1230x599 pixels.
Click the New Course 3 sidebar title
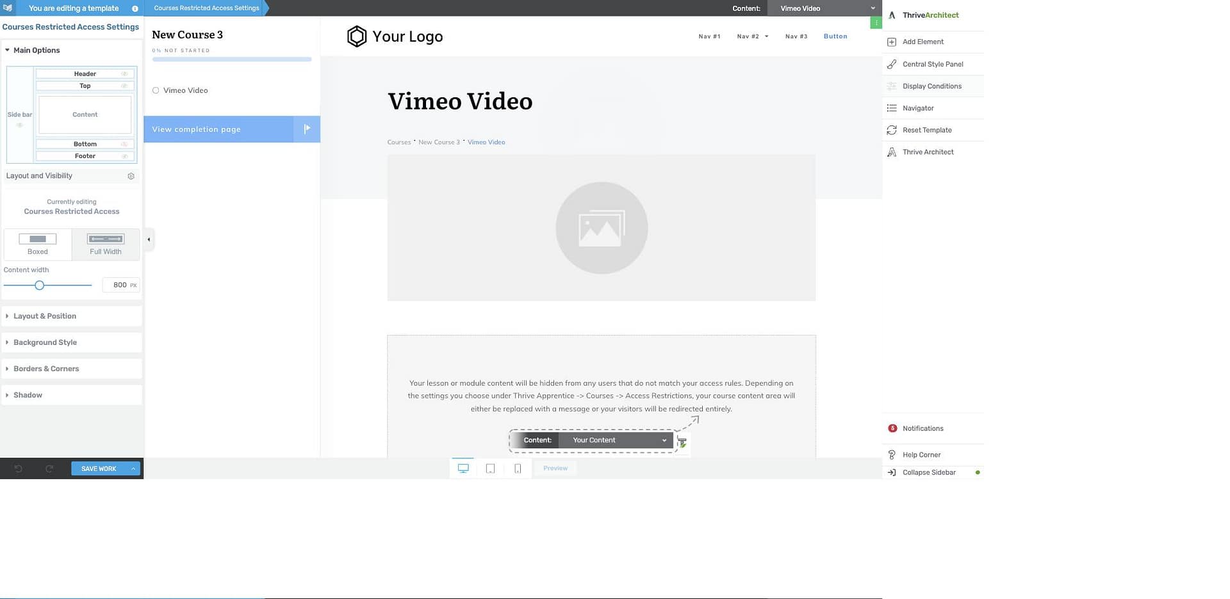pos(187,35)
